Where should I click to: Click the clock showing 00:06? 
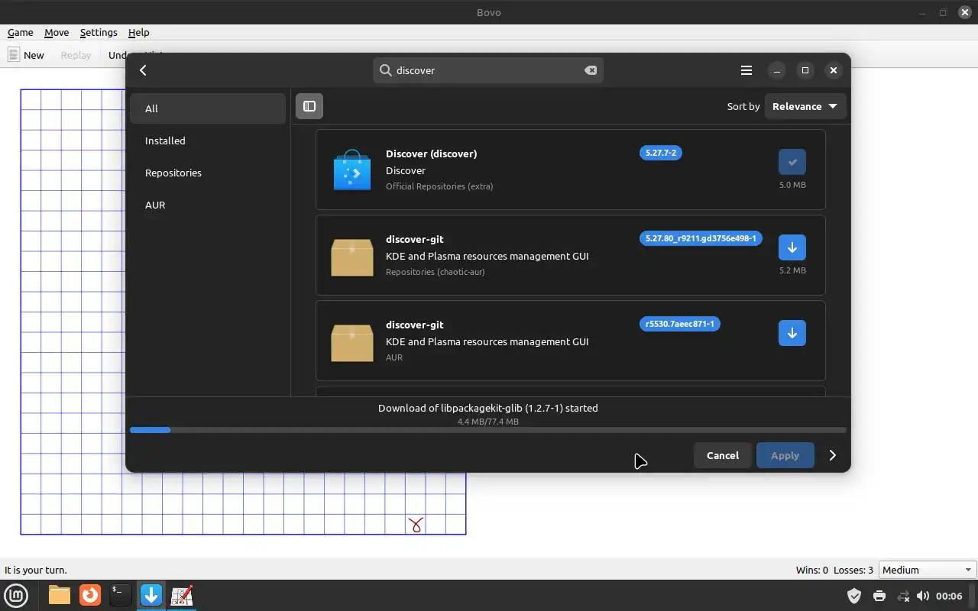coord(949,596)
